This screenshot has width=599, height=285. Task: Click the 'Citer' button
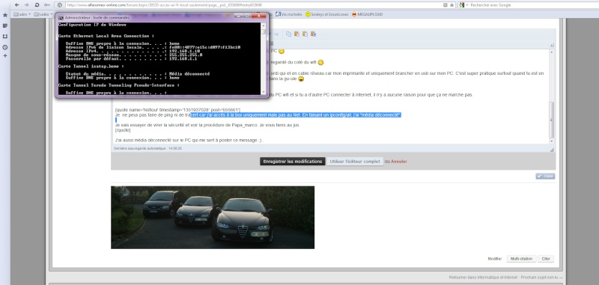[546, 259]
